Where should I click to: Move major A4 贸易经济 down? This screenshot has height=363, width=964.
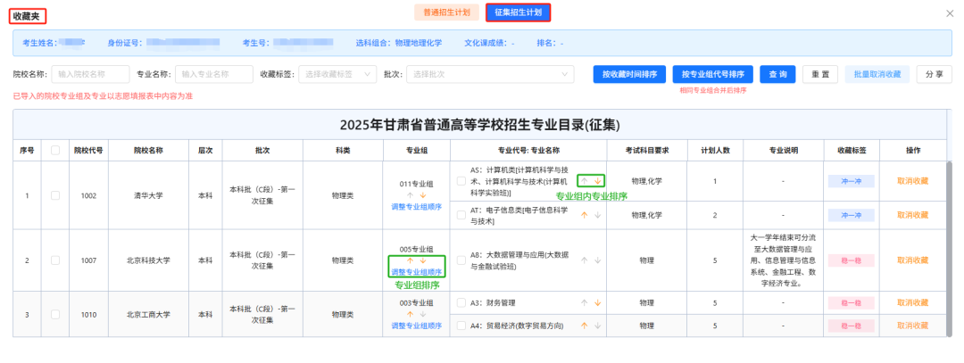[x=597, y=326]
